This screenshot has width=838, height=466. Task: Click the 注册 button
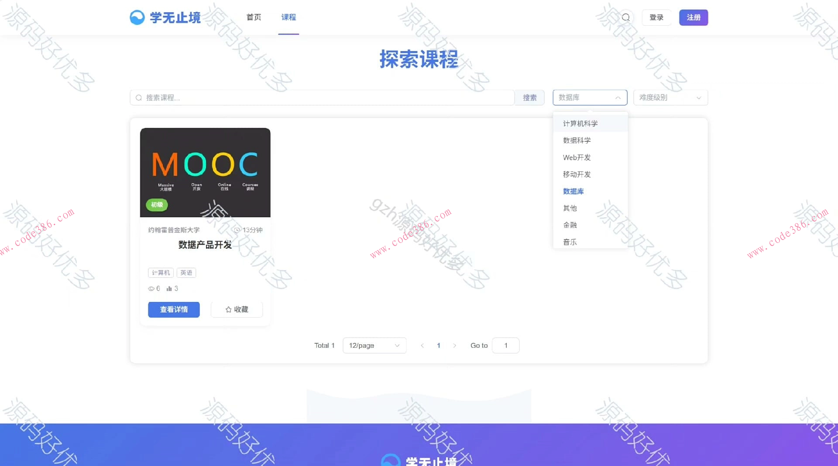(693, 17)
